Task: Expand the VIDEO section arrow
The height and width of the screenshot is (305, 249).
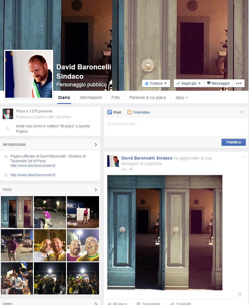Action: (96, 304)
